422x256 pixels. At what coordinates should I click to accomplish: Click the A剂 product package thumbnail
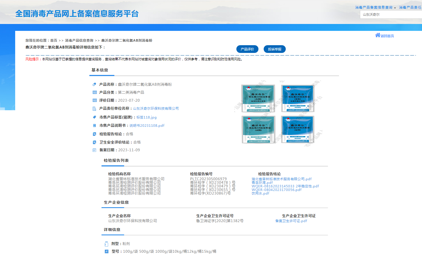(x=258, y=98)
